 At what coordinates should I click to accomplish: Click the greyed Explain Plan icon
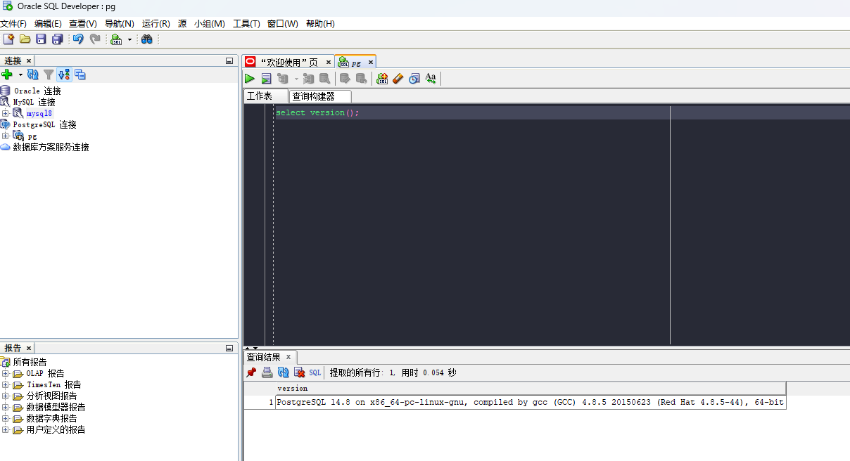tap(283, 79)
